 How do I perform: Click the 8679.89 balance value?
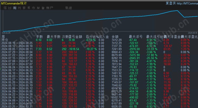coord(117,55)
